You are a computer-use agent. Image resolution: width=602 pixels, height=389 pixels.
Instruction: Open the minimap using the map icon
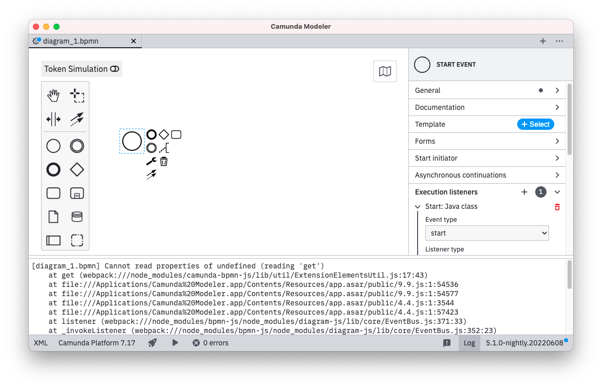(385, 71)
